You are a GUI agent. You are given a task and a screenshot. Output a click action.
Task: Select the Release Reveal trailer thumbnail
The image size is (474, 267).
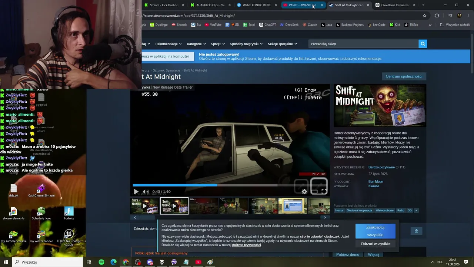point(174,206)
